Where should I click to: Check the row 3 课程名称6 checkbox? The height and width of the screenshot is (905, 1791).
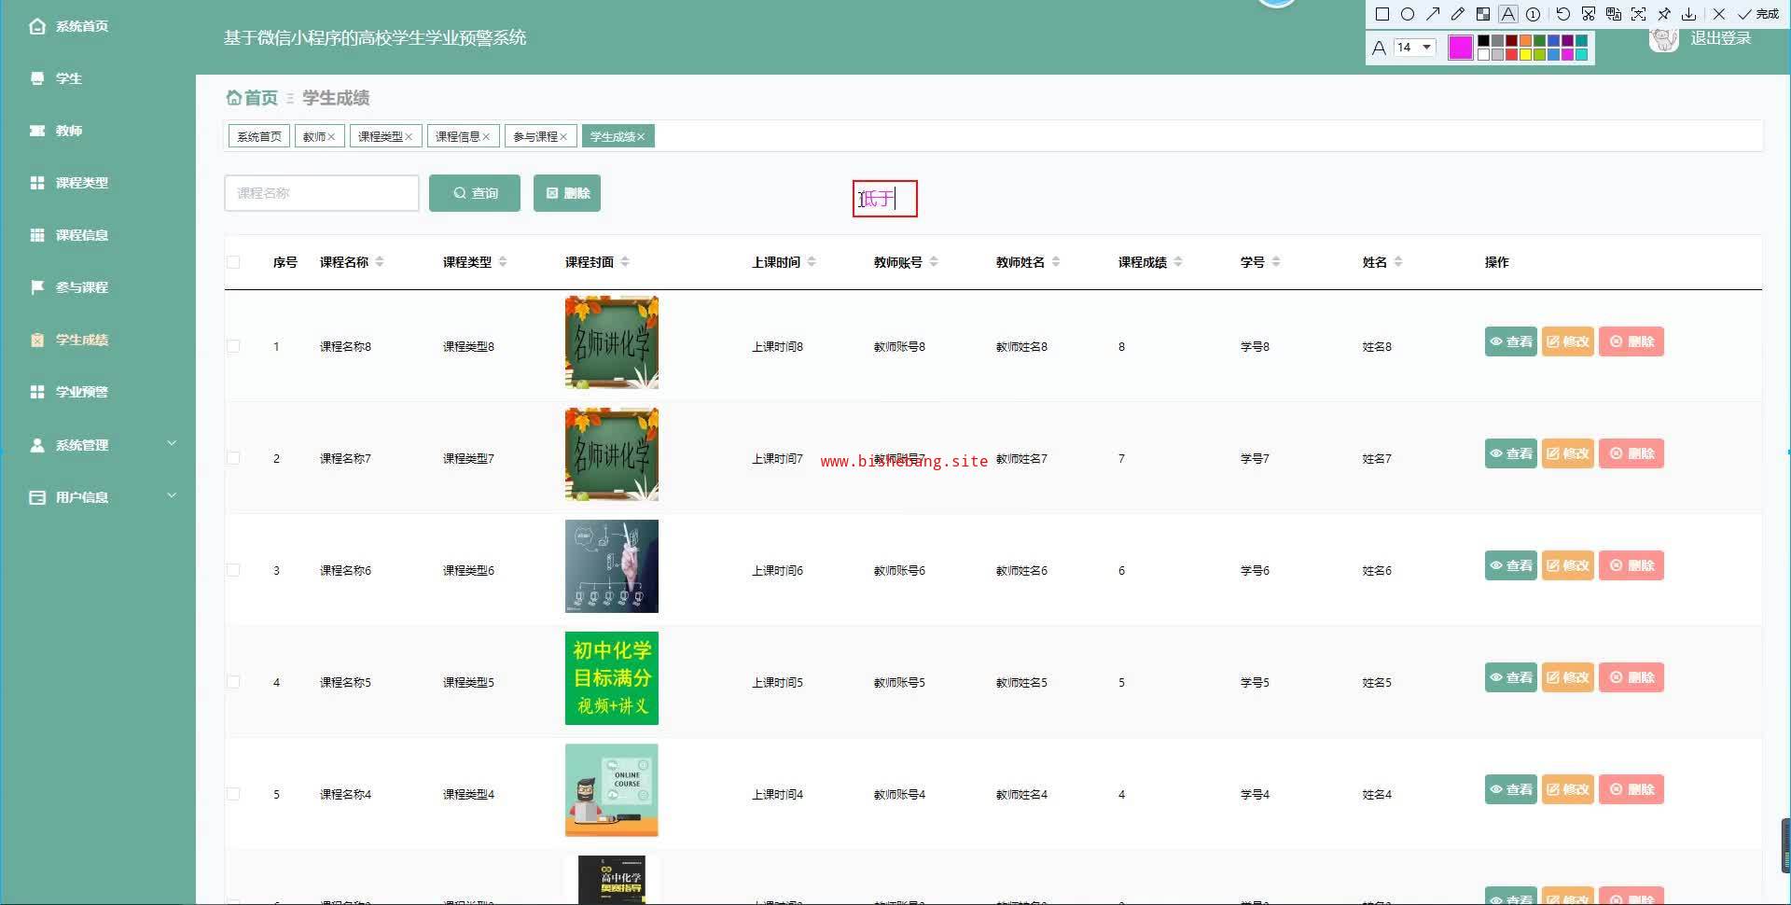pos(233,570)
